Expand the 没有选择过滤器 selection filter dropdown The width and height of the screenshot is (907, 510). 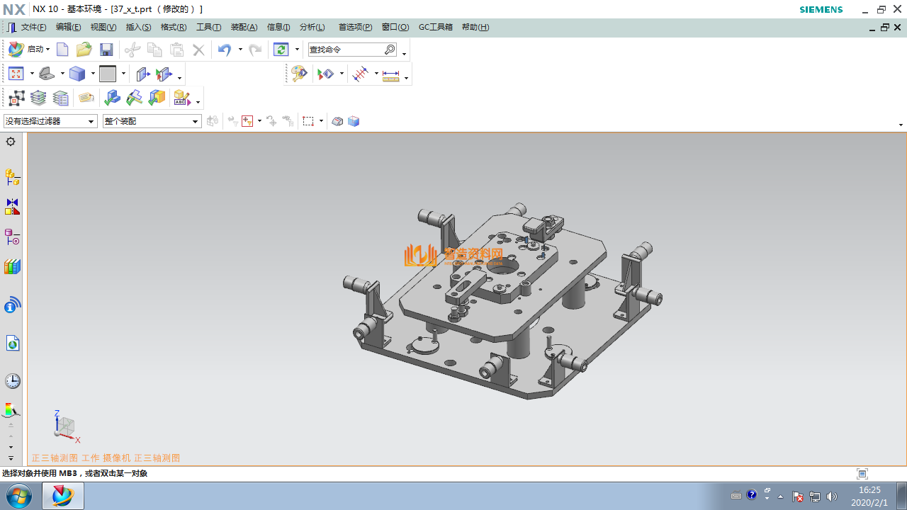pyautogui.click(x=91, y=122)
